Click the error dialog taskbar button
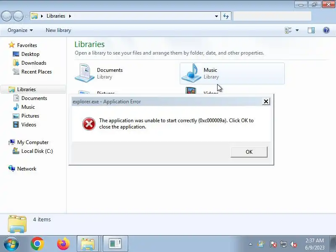The image size is (336, 252). coord(115,244)
